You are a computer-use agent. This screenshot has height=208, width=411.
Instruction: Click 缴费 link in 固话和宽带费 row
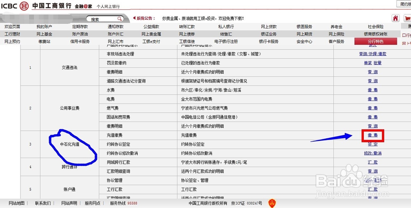click(372, 117)
